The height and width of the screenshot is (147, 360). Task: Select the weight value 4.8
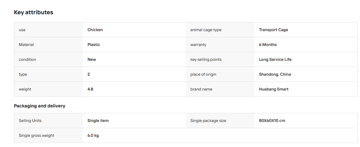point(90,89)
